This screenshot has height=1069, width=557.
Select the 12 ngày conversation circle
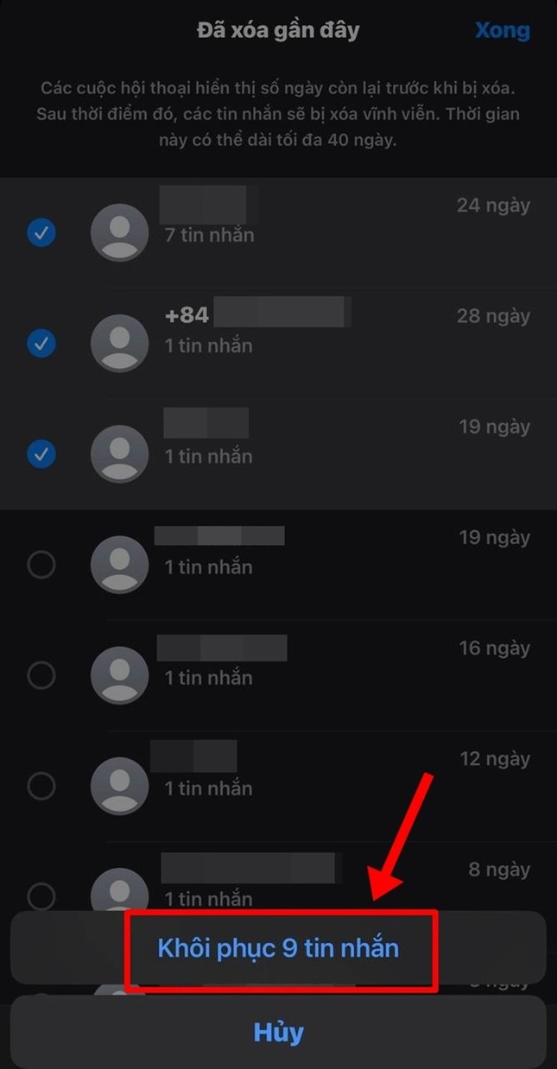(41, 786)
